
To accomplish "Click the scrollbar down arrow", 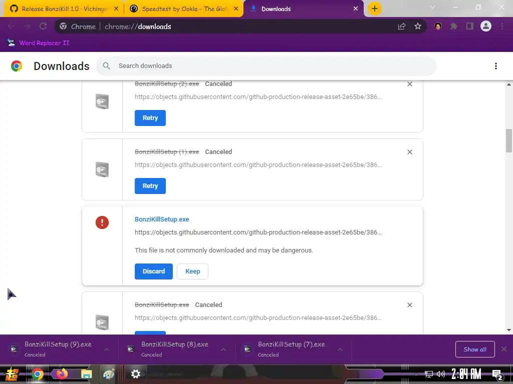I will (509, 330).
